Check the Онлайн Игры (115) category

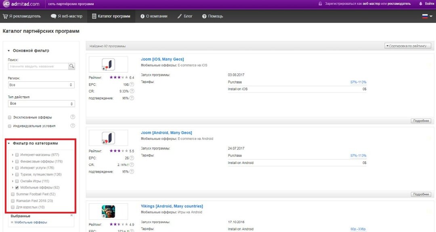click(x=17, y=181)
